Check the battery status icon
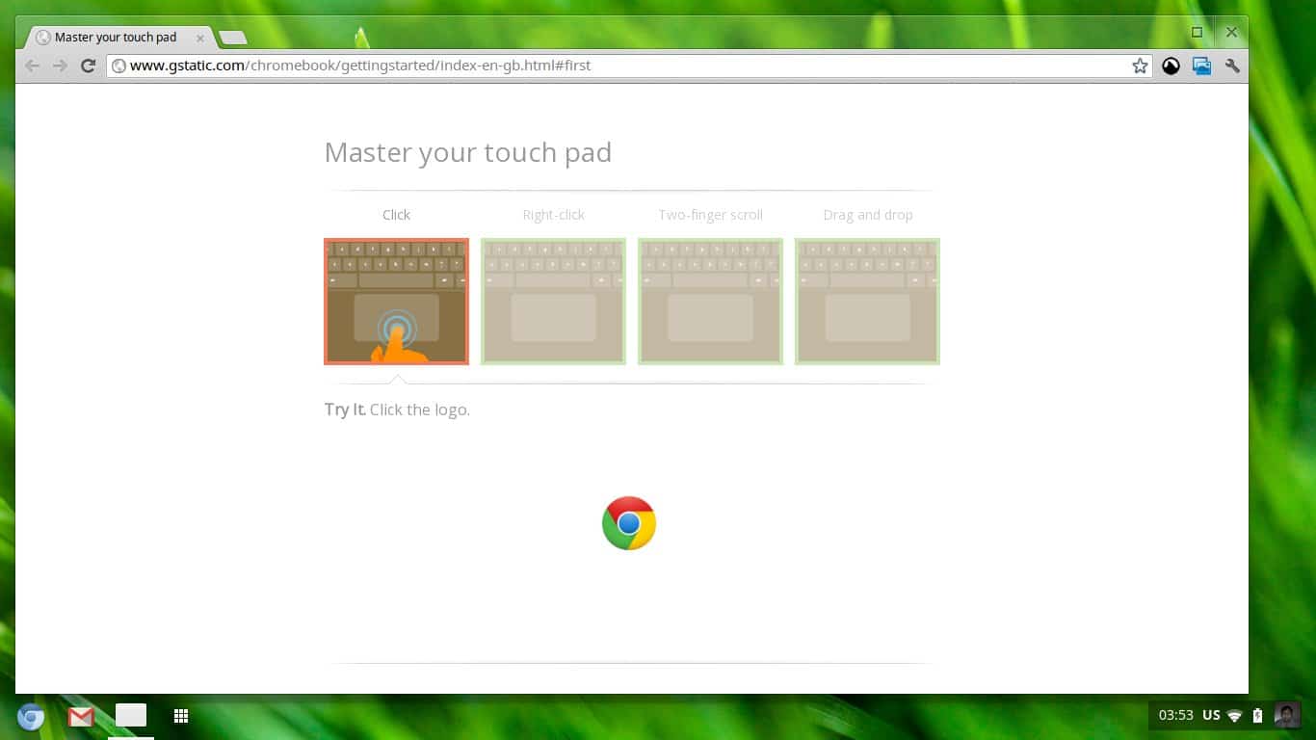 click(1257, 715)
